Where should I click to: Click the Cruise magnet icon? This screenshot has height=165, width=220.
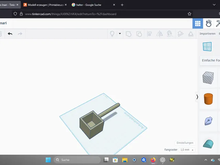(x=169, y=34)
